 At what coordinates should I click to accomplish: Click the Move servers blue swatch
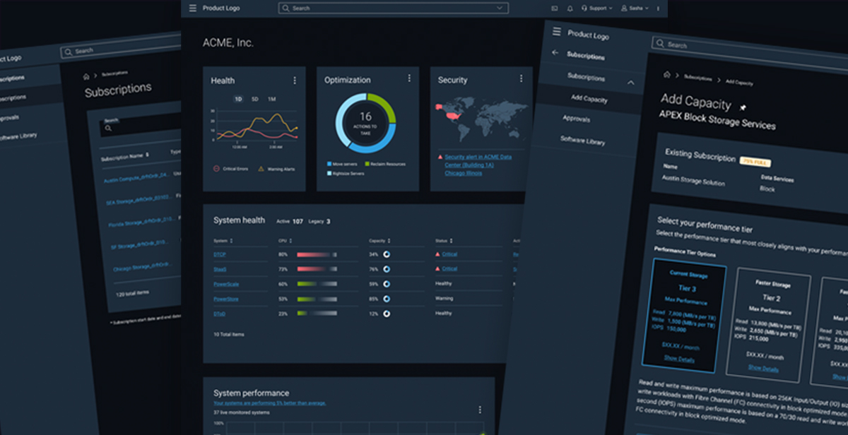[x=329, y=164]
